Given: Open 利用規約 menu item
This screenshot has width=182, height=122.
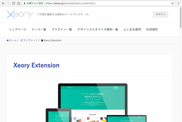Looking at the screenshot, I should [152, 30].
